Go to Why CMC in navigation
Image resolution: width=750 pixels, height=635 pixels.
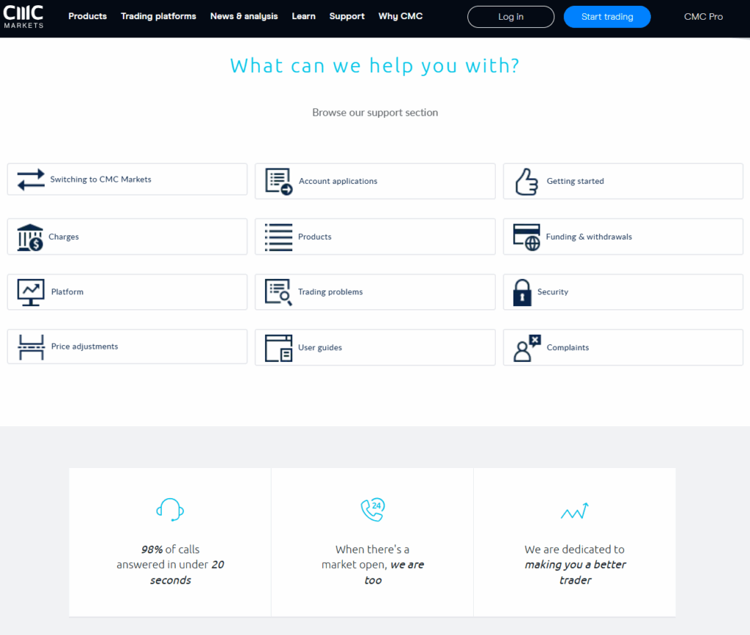(400, 16)
